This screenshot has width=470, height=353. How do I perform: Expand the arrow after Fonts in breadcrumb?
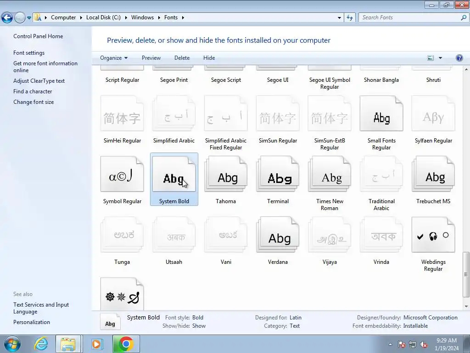[x=183, y=18]
